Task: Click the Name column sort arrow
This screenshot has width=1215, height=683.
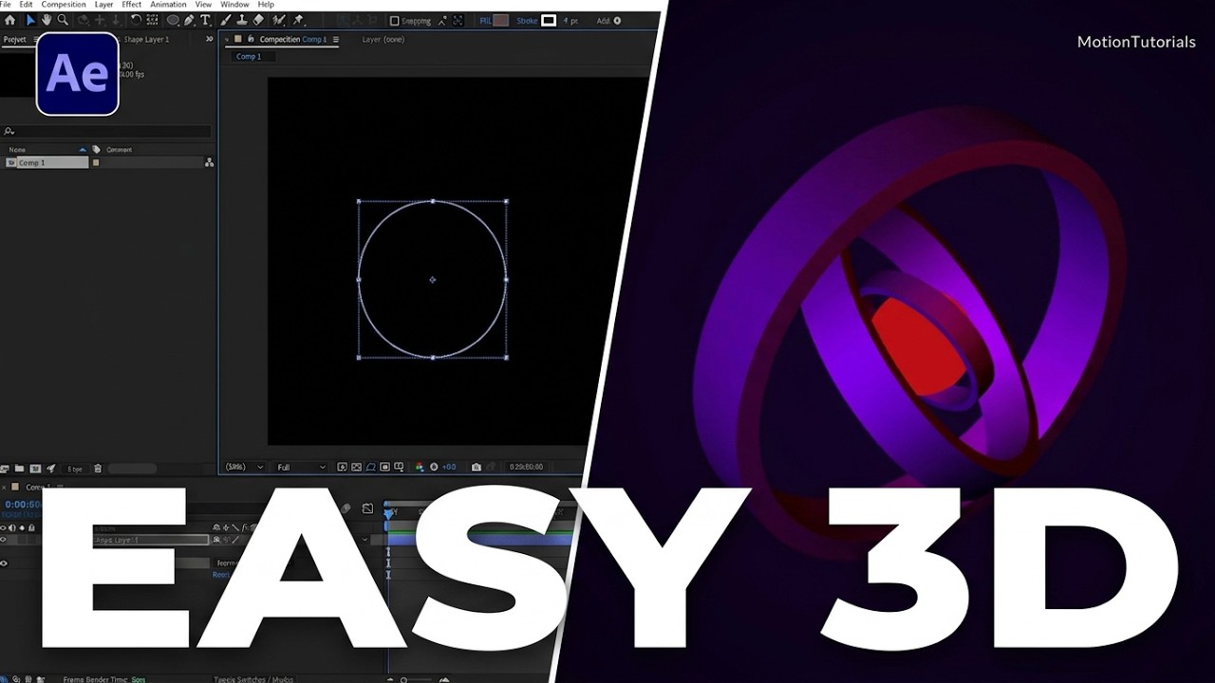Action: 83,150
